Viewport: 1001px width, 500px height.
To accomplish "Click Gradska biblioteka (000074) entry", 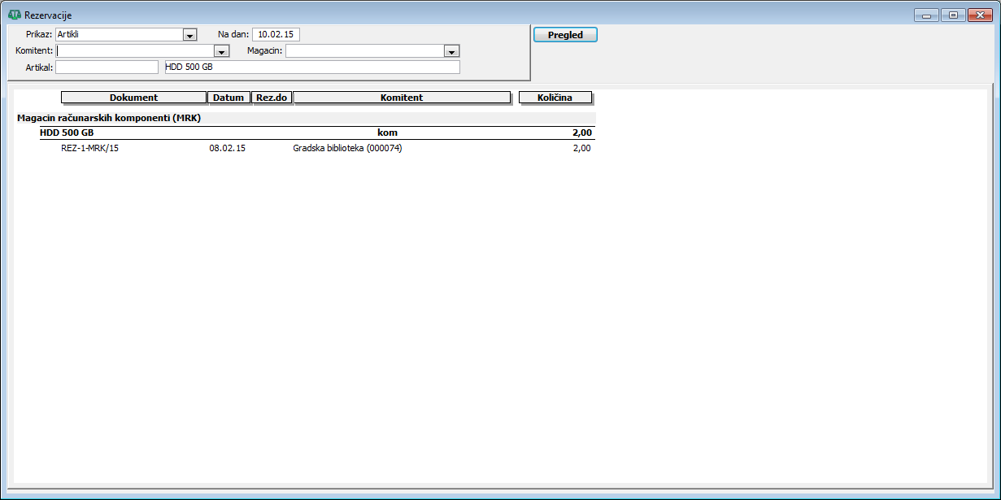I will click(347, 148).
